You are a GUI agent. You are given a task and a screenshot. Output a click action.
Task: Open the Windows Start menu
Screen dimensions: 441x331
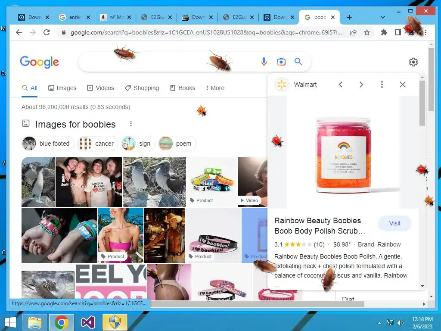coord(10,322)
